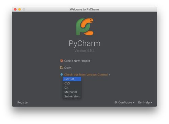The image size is (169, 124).
Task: Open the Configure dropdown menu
Action: (x=125, y=102)
